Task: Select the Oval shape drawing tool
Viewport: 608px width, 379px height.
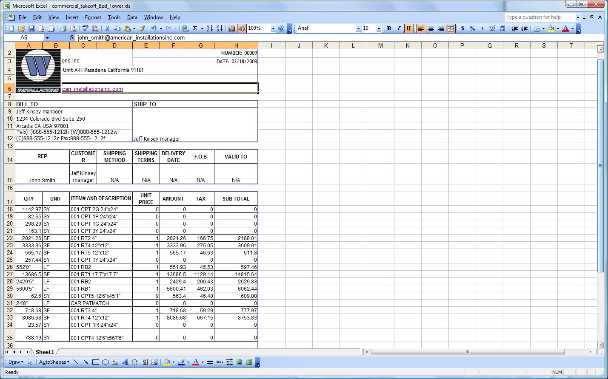Action: pyautogui.click(x=105, y=362)
